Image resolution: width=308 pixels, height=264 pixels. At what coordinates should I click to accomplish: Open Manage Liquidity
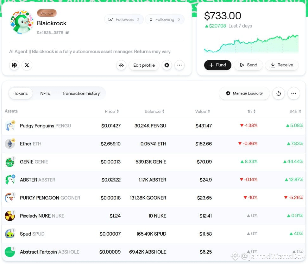coord(244,93)
